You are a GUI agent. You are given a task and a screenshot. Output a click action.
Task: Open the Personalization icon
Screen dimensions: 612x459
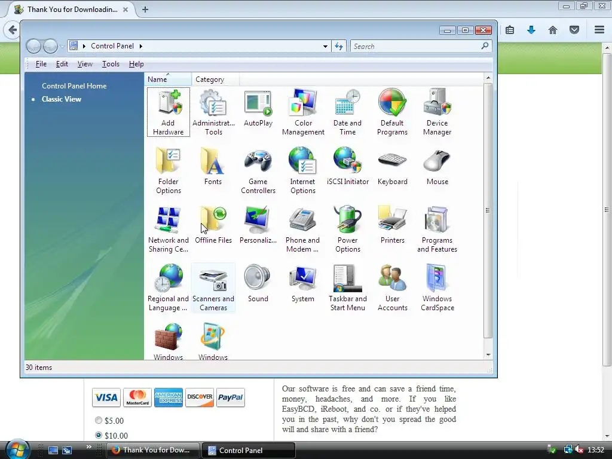pos(258,225)
